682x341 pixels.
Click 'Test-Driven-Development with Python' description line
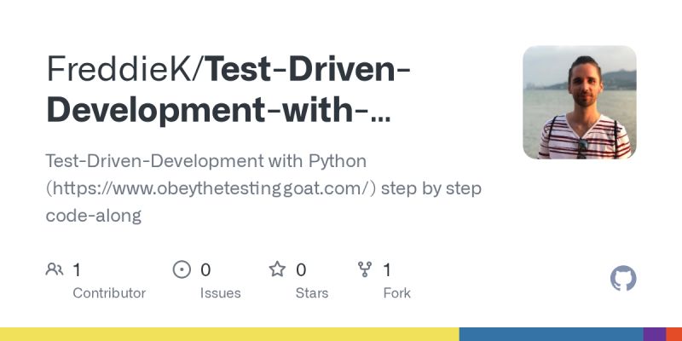[x=206, y=161]
